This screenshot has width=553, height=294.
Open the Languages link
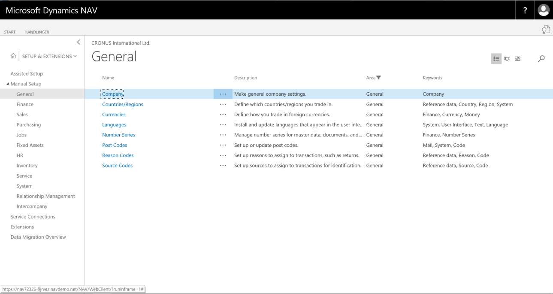114,125
